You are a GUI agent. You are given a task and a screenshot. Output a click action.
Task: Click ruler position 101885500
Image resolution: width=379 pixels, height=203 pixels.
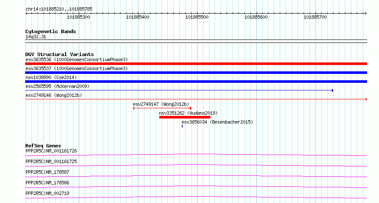[197, 17]
